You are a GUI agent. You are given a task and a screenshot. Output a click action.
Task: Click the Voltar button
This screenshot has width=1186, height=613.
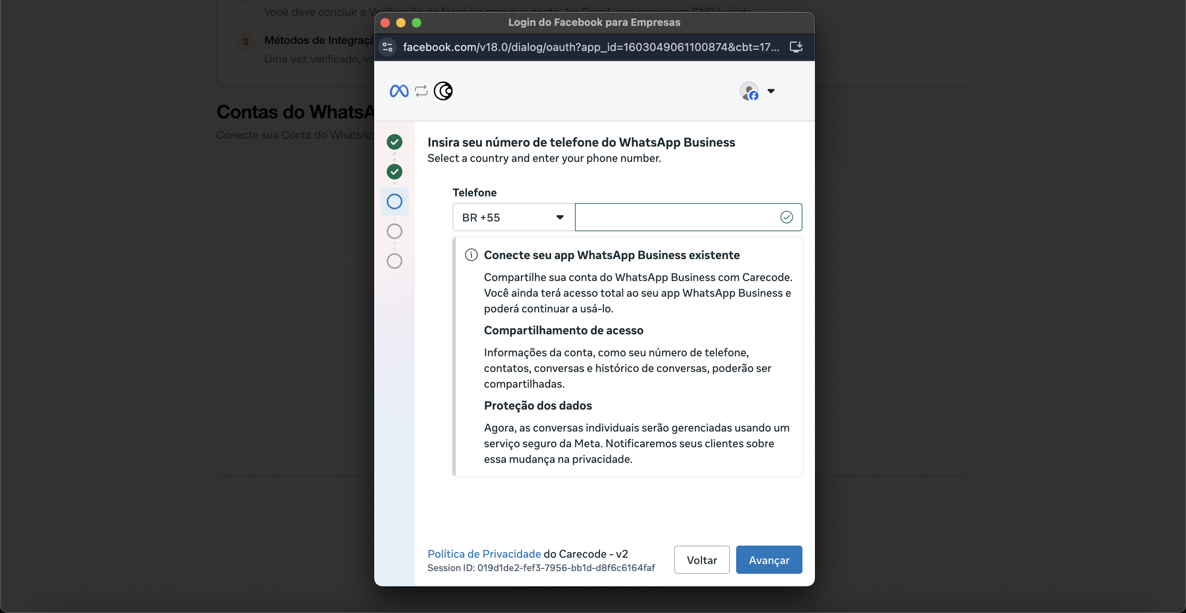(x=701, y=560)
